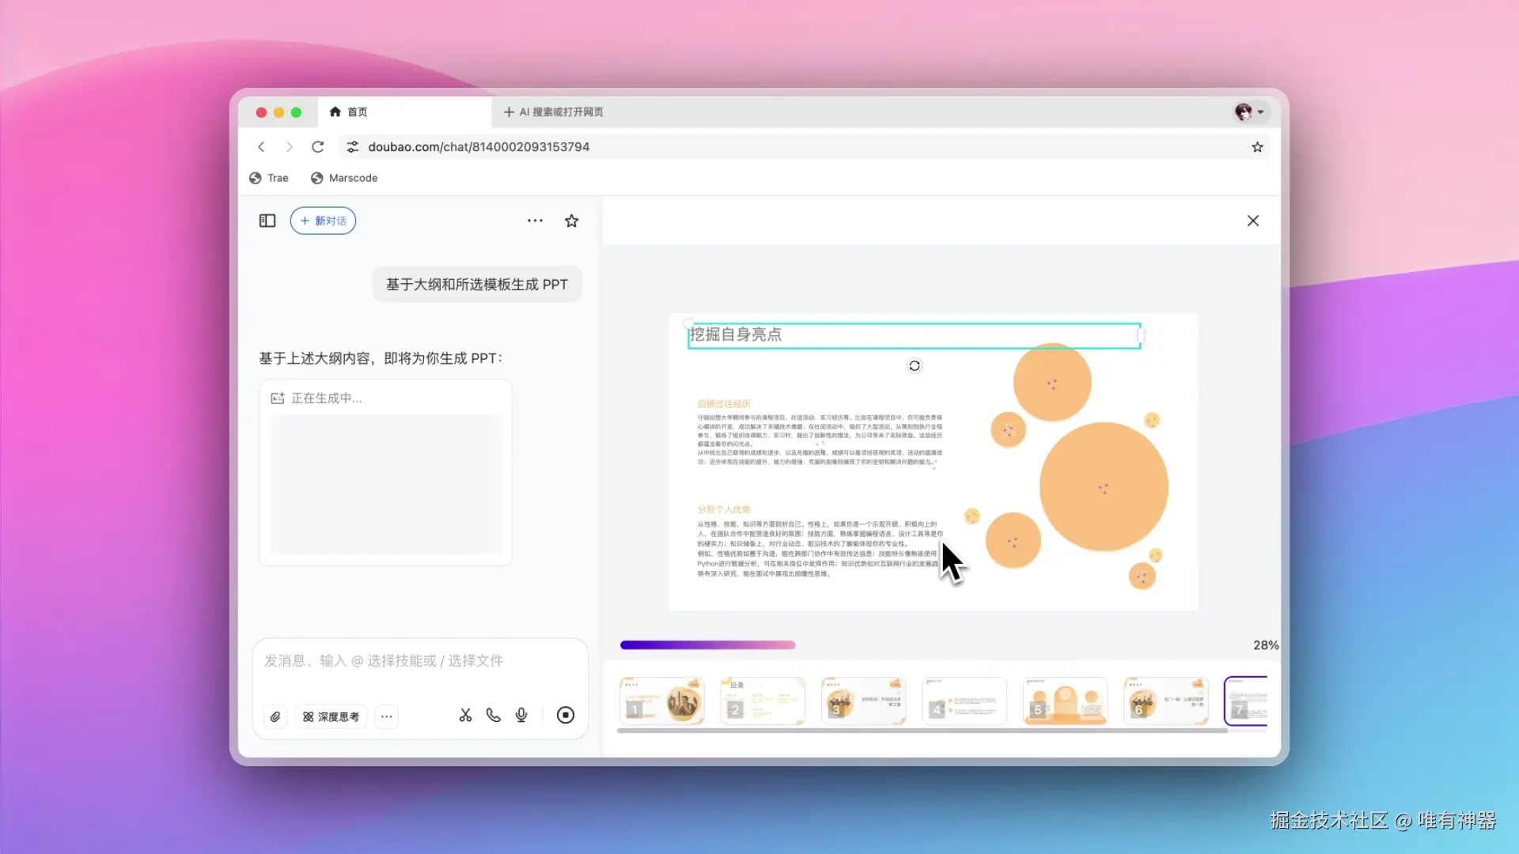Open the profile avatar dropdown

(x=1250, y=112)
